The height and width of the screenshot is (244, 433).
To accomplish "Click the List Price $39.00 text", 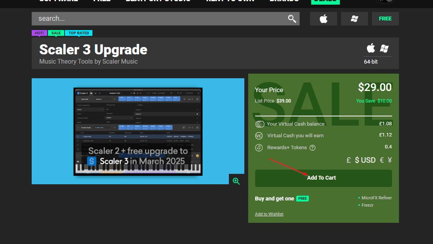I will 273,101.
